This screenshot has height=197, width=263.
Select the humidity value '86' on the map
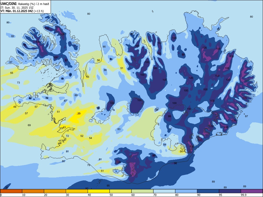click(x=105, y=70)
